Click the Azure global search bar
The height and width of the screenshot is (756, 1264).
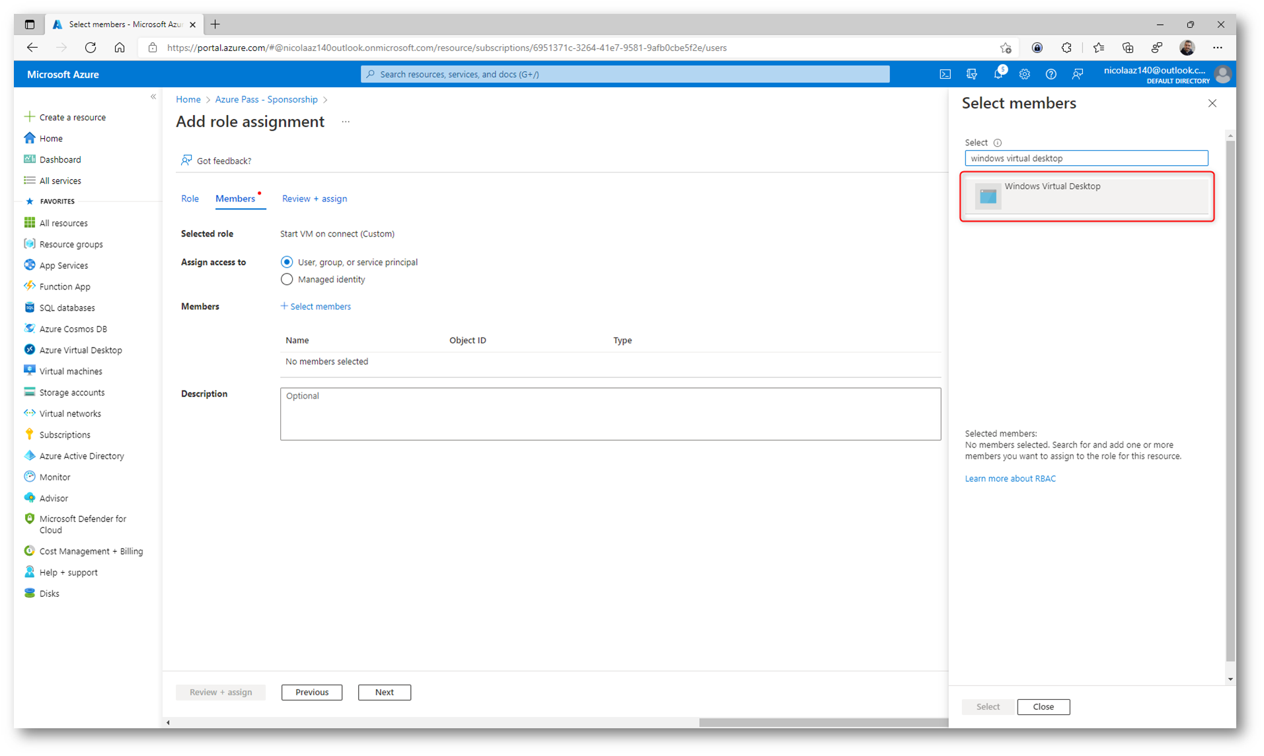point(625,74)
